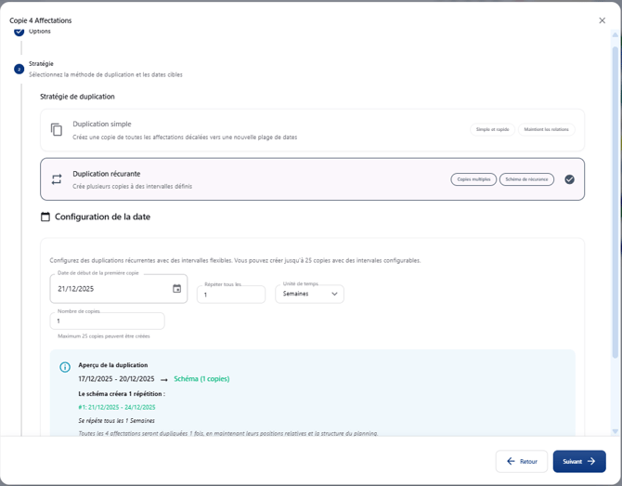Click the chevron arrow next to Semaines
This screenshot has height=486, width=622.
coord(334,294)
